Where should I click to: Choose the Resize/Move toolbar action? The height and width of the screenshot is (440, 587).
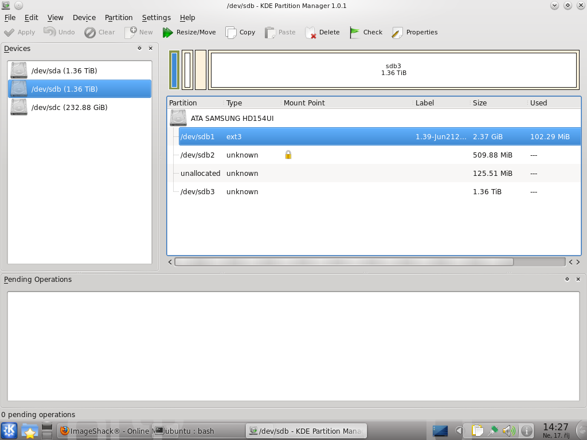pyautogui.click(x=189, y=32)
